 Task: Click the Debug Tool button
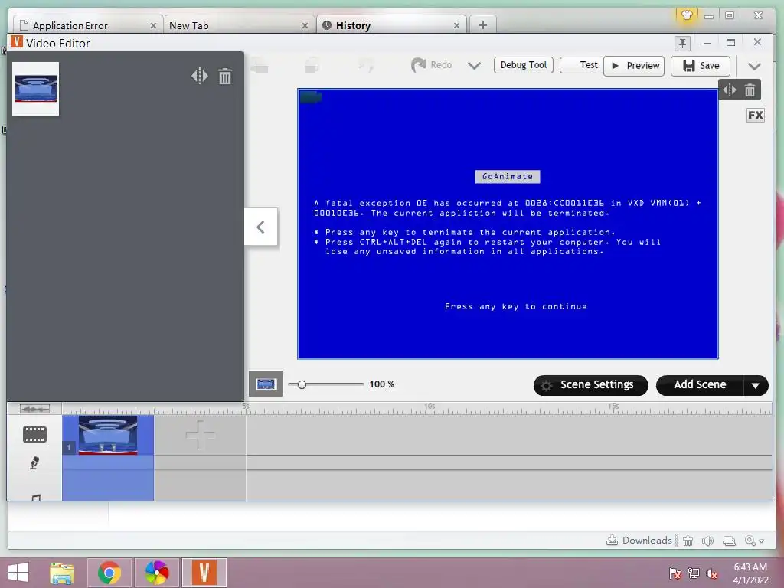(524, 65)
